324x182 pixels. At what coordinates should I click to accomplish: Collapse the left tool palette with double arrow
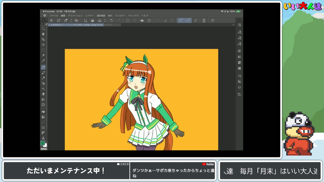click(41, 20)
